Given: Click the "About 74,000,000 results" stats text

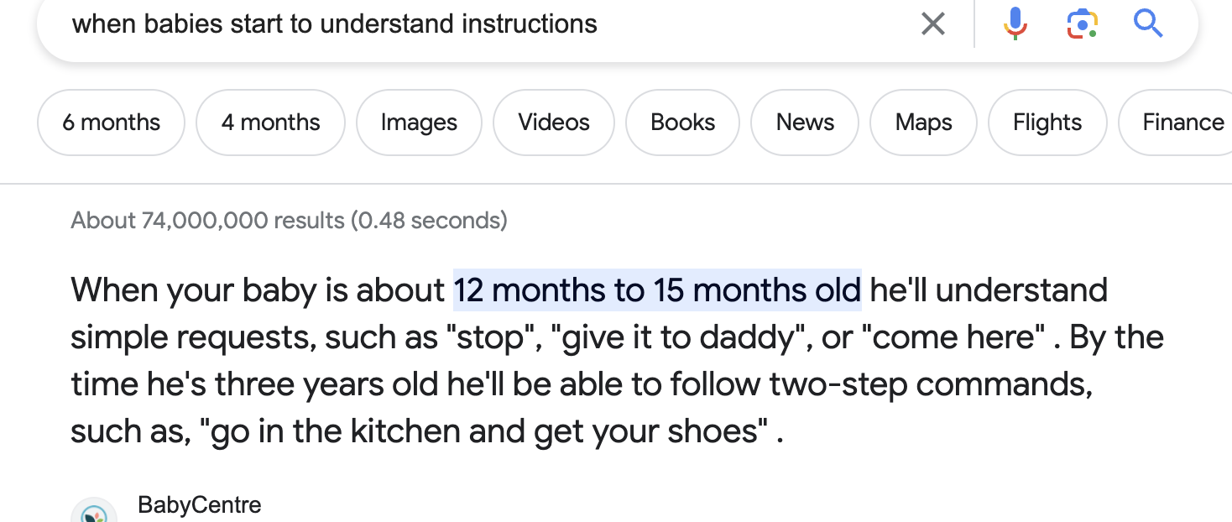Looking at the screenshot, I should pyautogui.click(x=289, y=221).
